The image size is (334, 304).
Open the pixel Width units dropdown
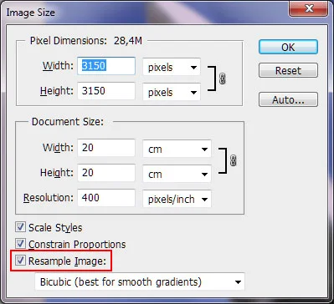tap(172, 67)
